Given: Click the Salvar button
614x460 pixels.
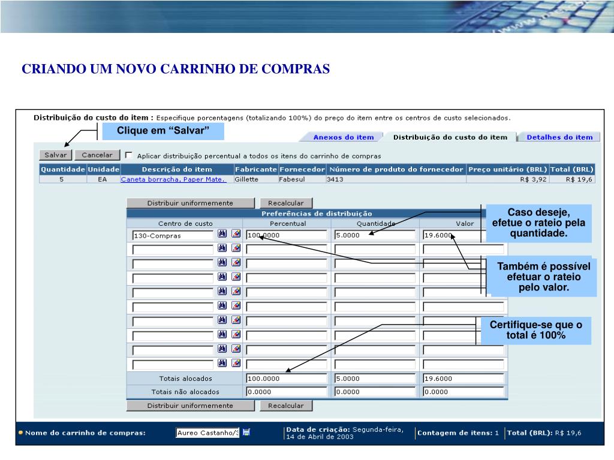Looking at the screenshot, I should point(56,155).
